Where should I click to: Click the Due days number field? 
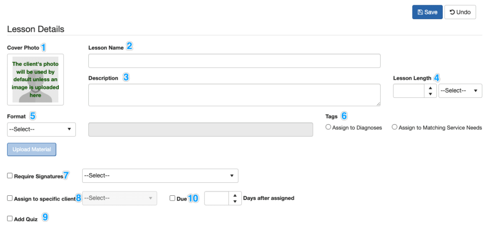click(217, 198)
